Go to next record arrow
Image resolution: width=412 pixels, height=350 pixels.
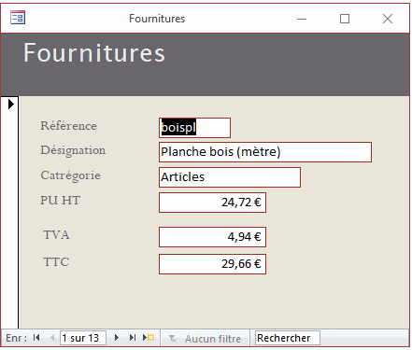[117, 338]
